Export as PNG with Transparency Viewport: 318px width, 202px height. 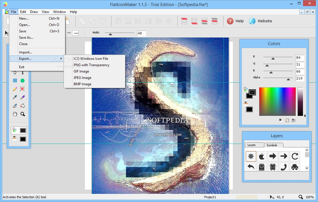[x=94, y=65]
